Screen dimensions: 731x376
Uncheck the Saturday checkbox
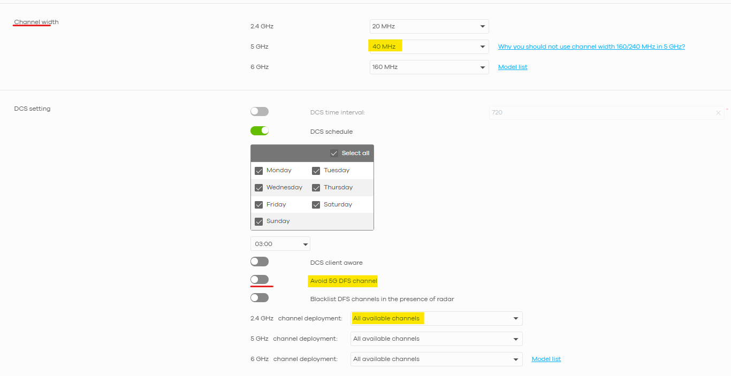[316, 205]
